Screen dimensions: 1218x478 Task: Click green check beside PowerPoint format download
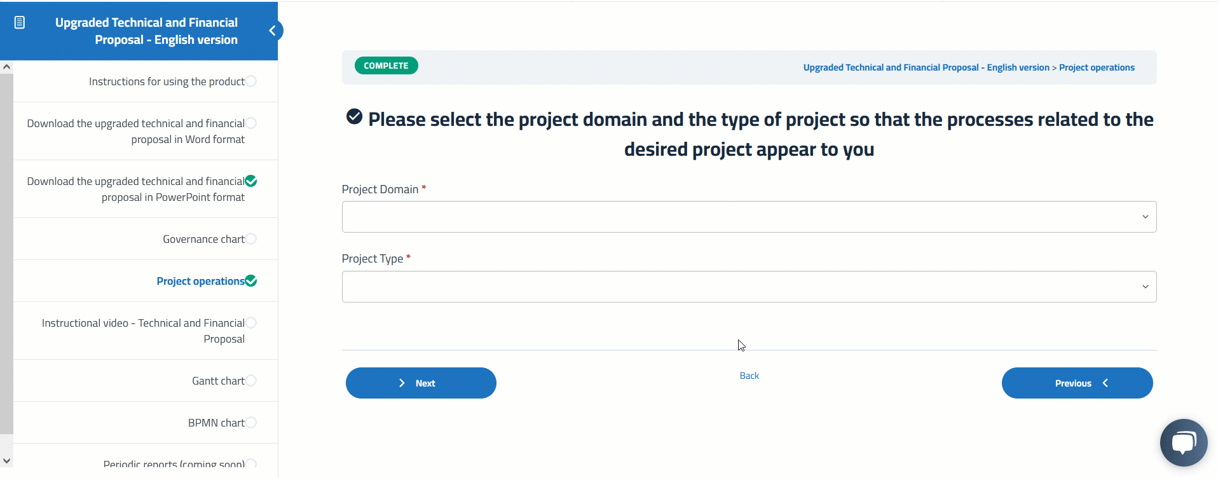[251, 181]
